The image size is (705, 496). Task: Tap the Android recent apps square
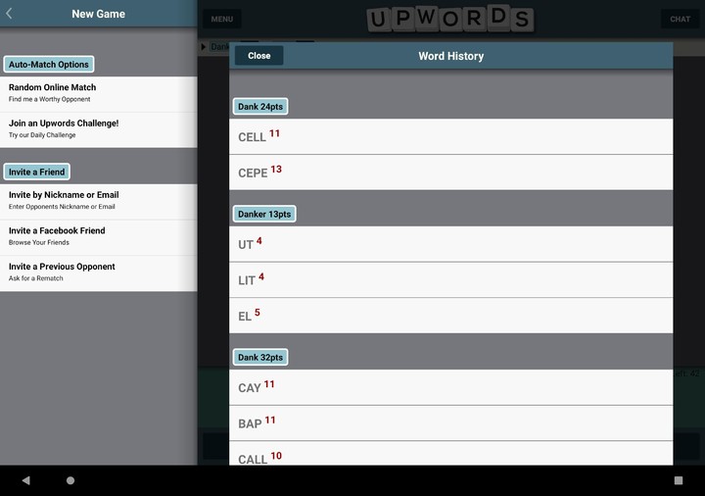[678, 480]
